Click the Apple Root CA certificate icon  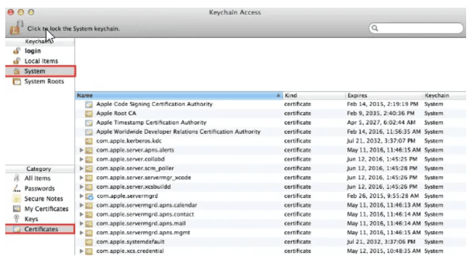89,113
